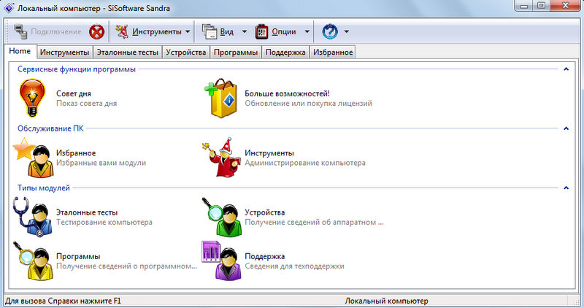
Task: Open the Больше возможностей shopping bag icon
Action: [221, 98]
